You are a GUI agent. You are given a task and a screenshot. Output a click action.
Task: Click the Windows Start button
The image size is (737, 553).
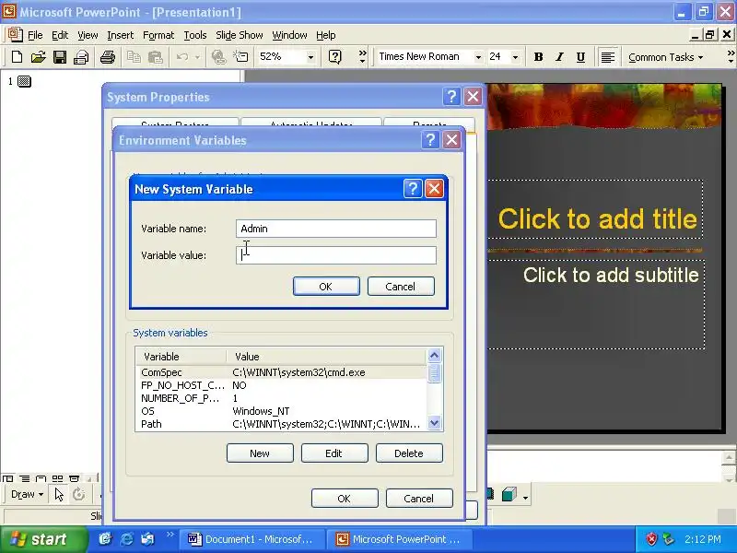(43, 539)
